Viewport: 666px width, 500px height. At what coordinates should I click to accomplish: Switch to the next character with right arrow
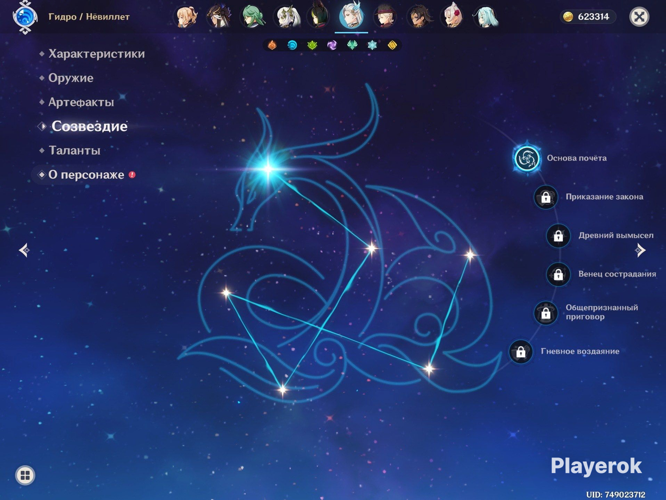coord(640,250)
